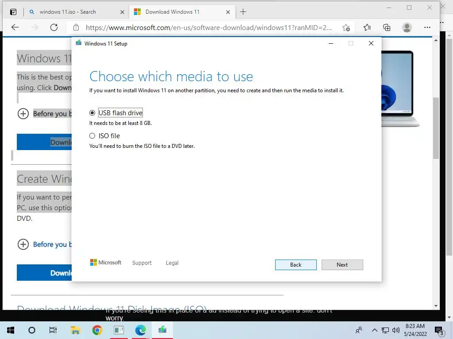Click 'It needs to be at least 8 GB.' text

pos(120,123)
